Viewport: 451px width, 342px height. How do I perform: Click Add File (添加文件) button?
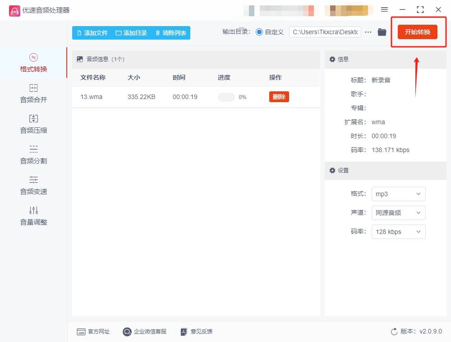pyautogui.click(x=92, y=33)
